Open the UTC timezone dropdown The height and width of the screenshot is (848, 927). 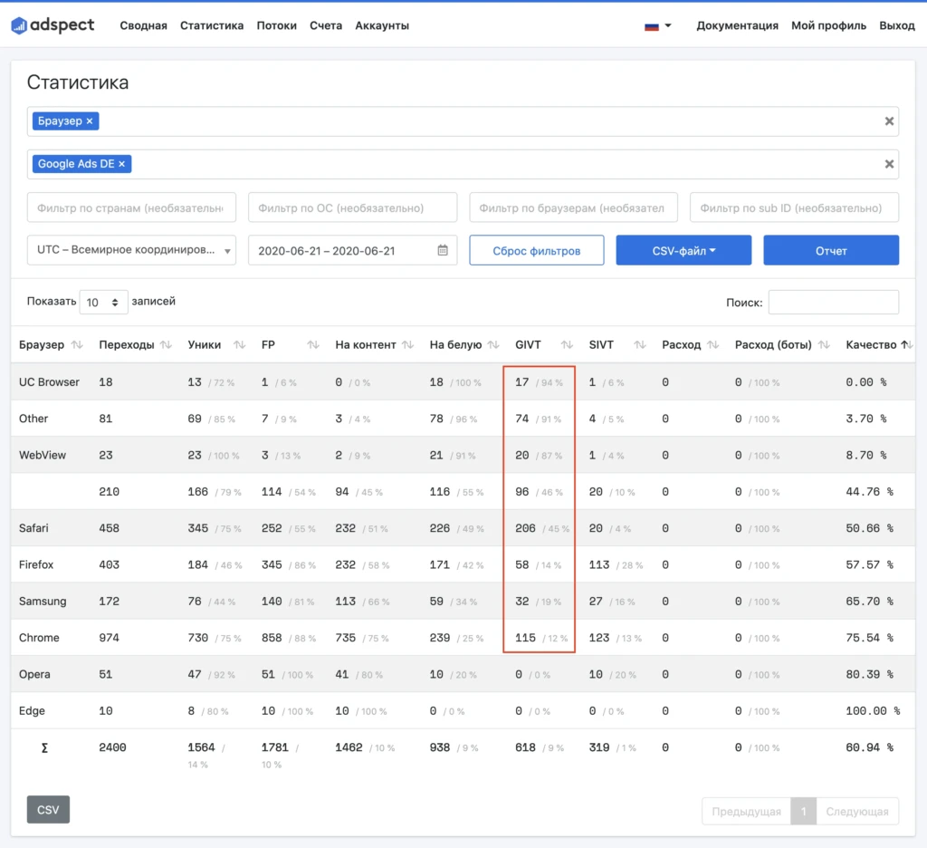(x=131, y=250)
